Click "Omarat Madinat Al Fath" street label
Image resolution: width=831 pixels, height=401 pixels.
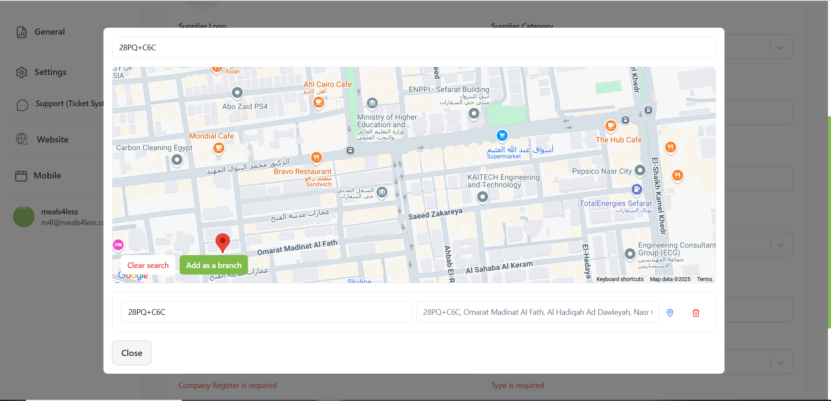click(x=297, y=248)
